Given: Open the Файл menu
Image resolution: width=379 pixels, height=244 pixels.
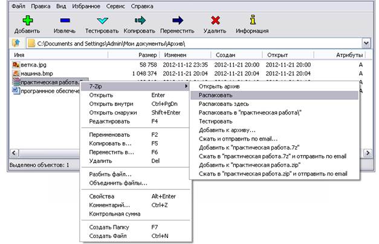Looking at the screenshot, I should tap(18, 6).
